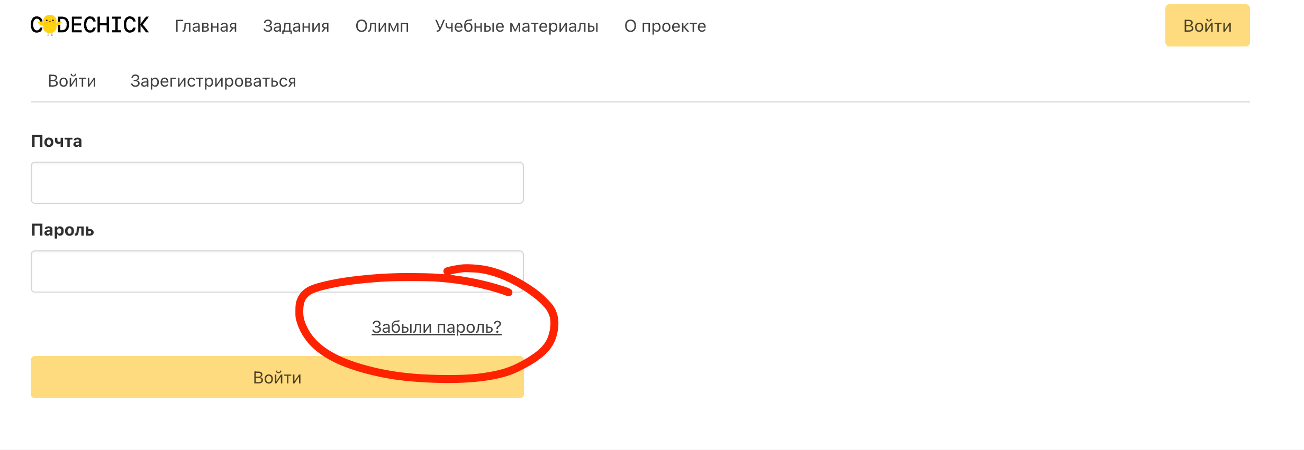Screen dimensions: 1304x450
Task: Click the yellow Войти button in the header
Action: (1207, 25)
